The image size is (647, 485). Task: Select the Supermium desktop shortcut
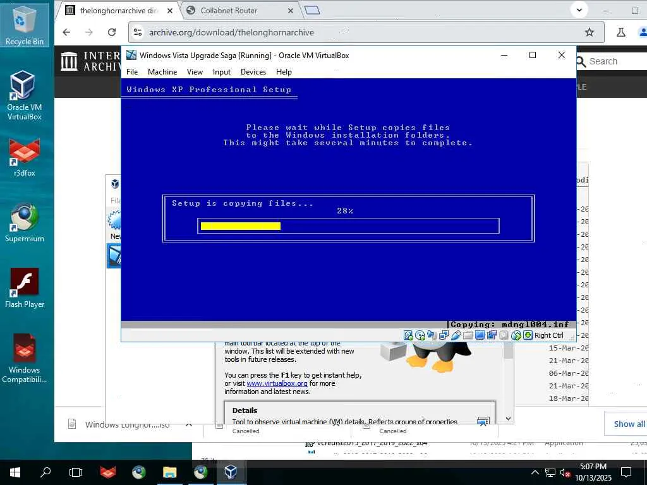coord(25,223)
